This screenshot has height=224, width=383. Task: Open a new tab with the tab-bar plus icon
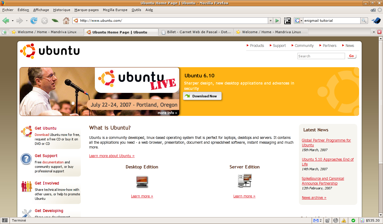(x=4, y=32)
